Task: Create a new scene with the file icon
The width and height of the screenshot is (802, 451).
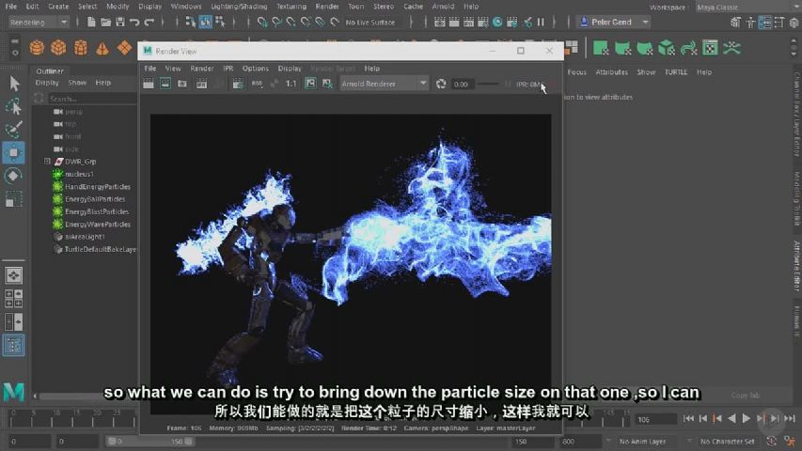Action: (91, 22)
